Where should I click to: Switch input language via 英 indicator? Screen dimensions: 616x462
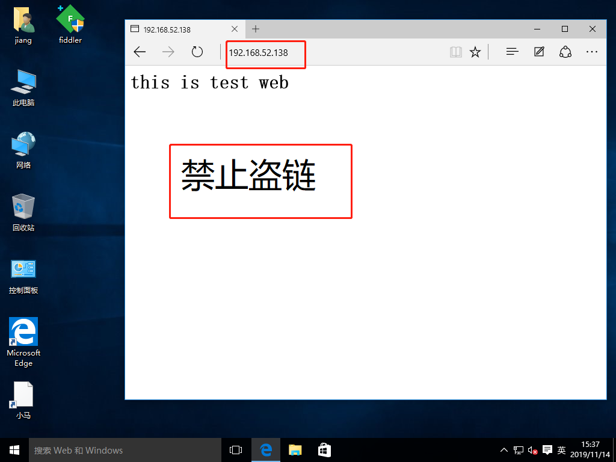tap(561, 450)
